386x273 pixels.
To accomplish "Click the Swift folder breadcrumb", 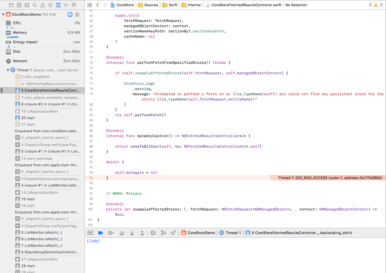I will (170, 5).
